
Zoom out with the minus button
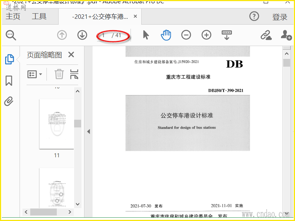coord(186,35)
